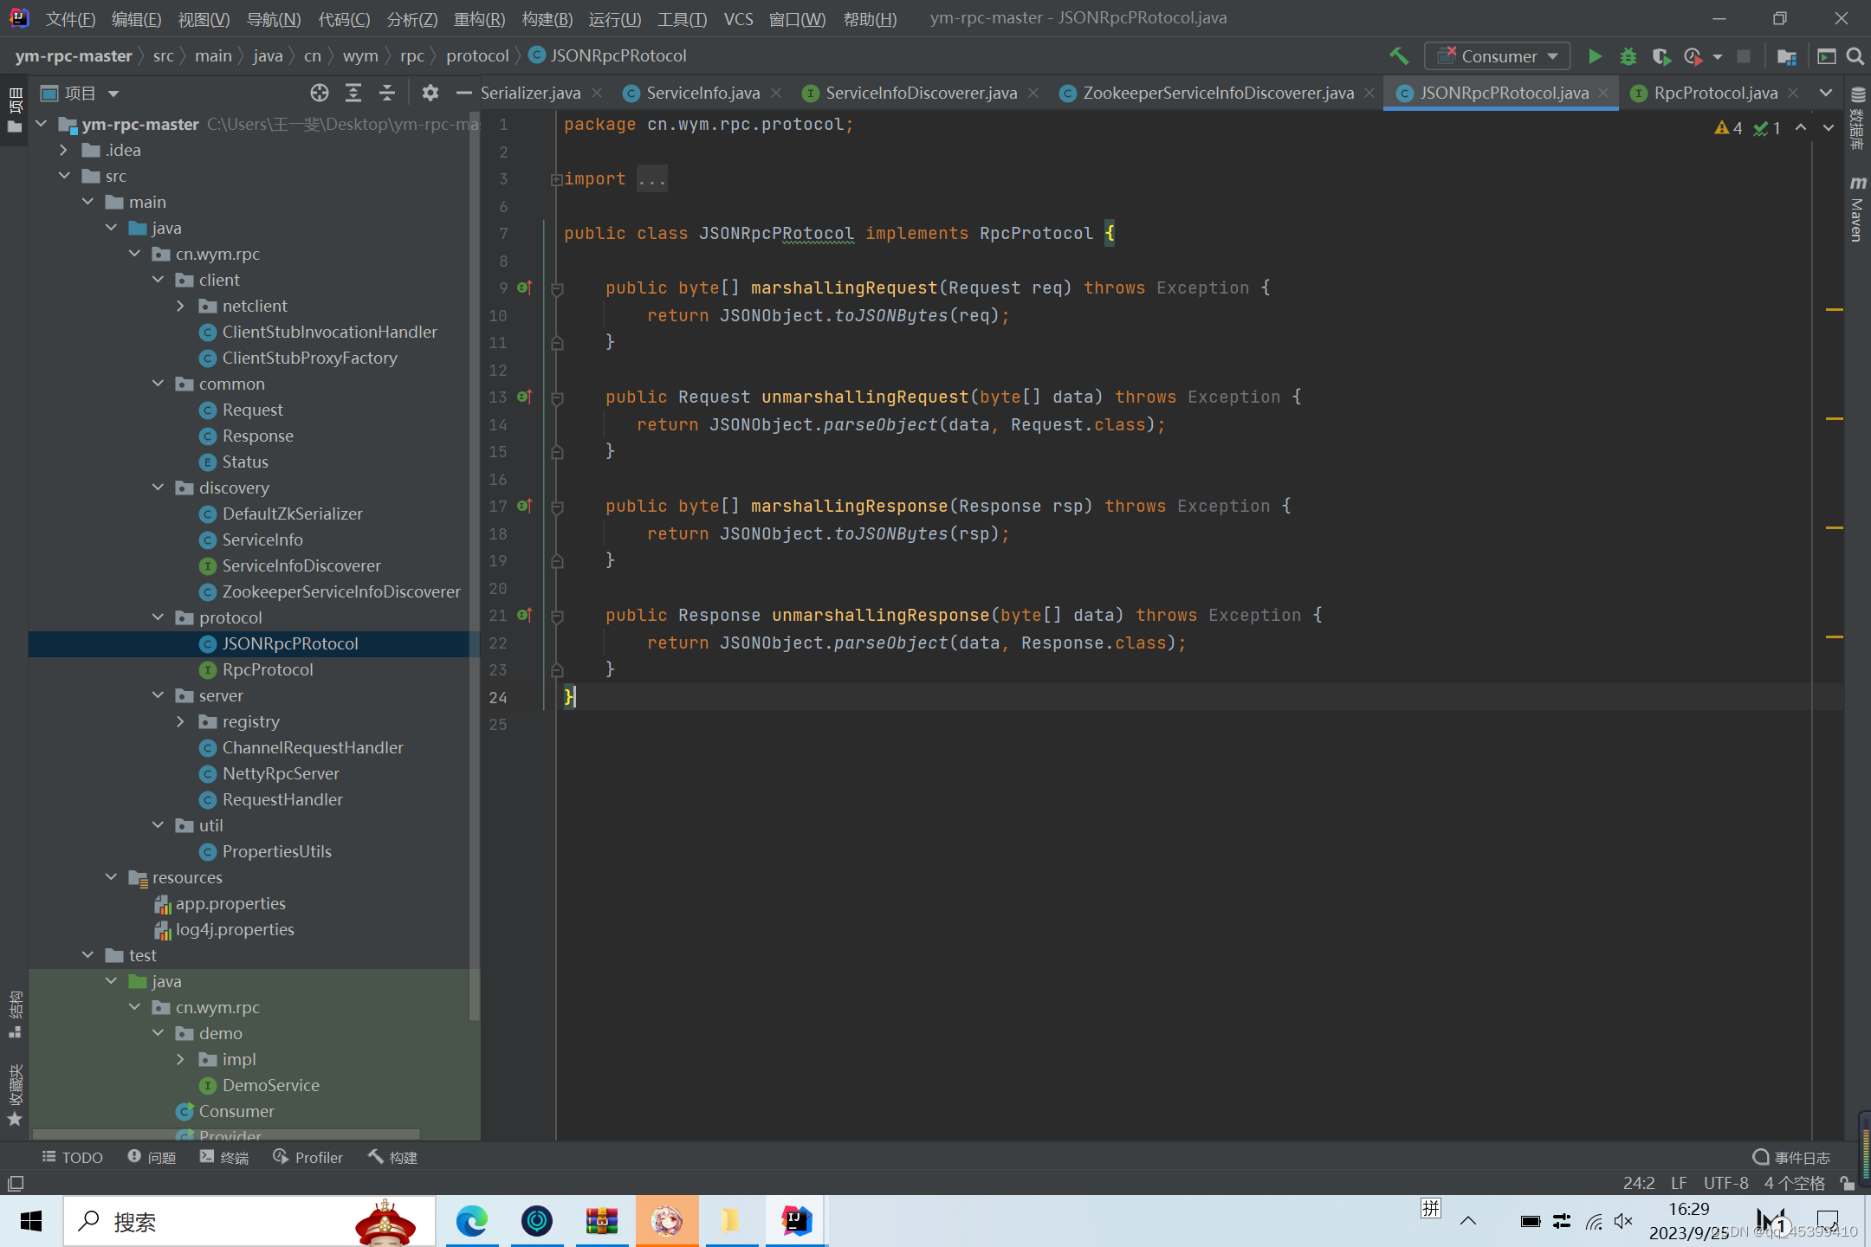Click the Build project hammer icon

click(1398, 56)
